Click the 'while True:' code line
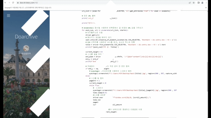 [x=94, y=86]
